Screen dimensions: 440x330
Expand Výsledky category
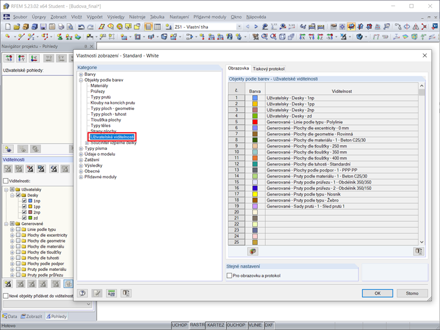81,166
